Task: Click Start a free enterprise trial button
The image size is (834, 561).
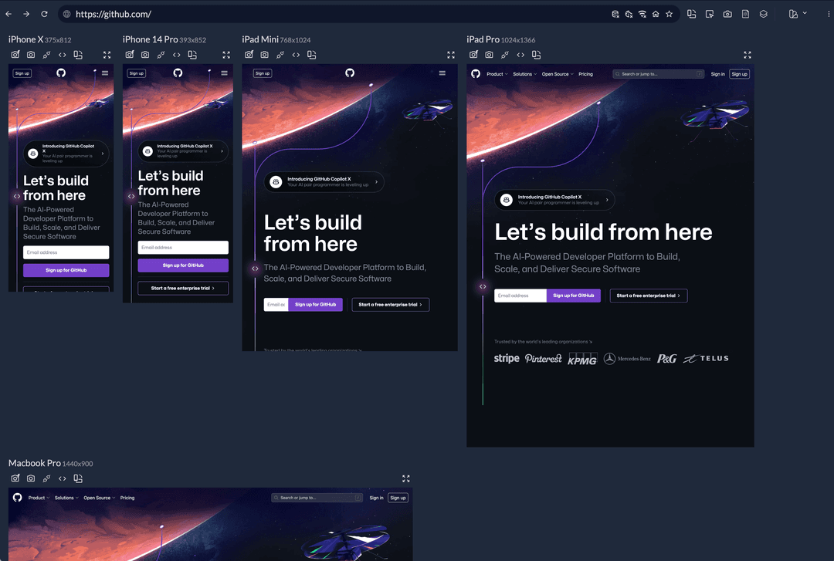Action: click(649, 296)
